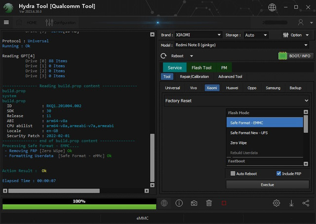Click the log horizontal scroll left arrow
This screenshot has height=224, width=316.
pos(5,191)
